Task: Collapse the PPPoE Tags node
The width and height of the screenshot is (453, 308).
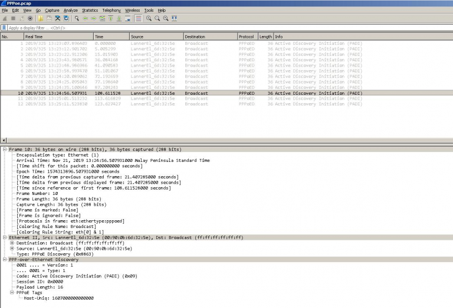Action: tap(12, 293)
